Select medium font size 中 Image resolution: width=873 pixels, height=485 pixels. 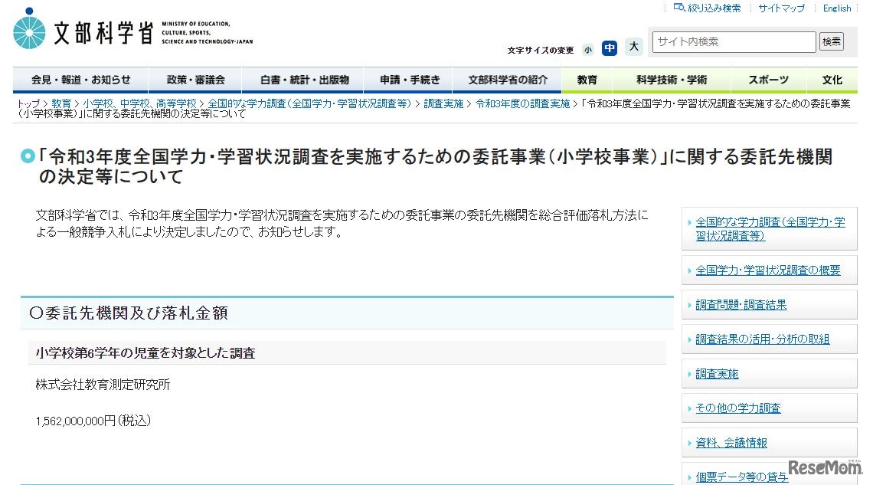[x=610, y=48]
